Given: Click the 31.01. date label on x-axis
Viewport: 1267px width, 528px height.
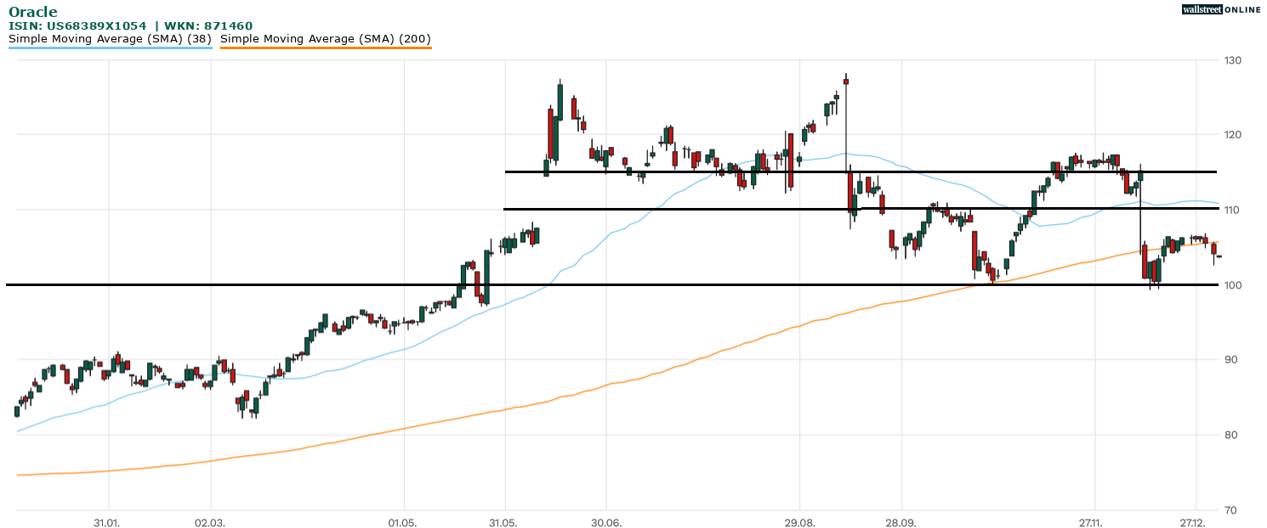Looking at the screenshot, I should tap(107, 522).
